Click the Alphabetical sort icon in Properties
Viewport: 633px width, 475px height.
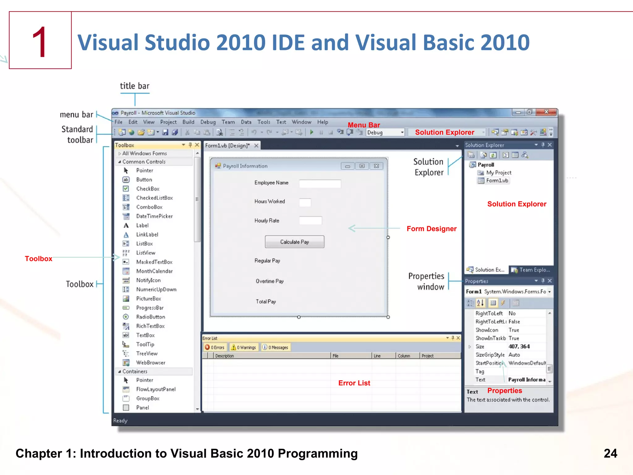click(480, 303)
